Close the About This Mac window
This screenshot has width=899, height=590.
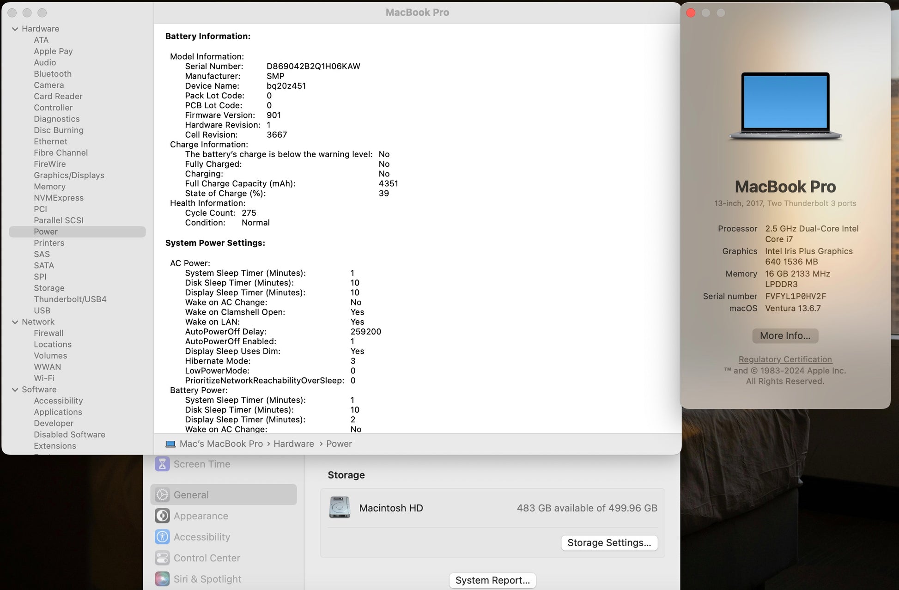coord(691,13)
